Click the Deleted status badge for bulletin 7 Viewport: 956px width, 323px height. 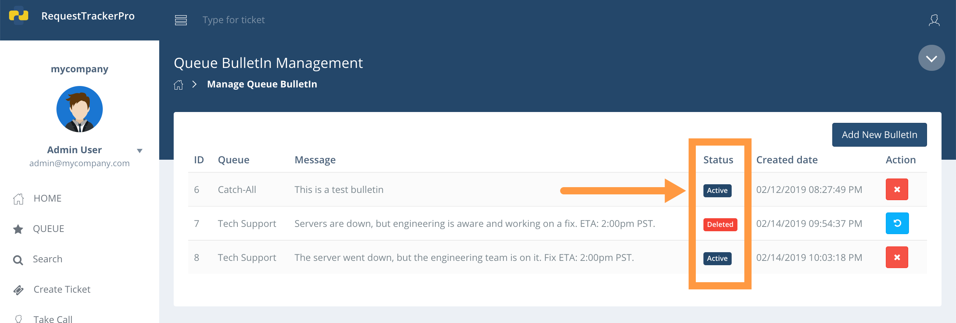720,224
